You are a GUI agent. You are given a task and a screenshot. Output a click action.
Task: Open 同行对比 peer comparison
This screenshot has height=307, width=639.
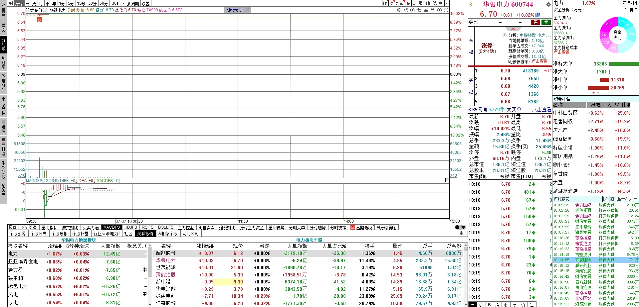(x=630, y=3)
